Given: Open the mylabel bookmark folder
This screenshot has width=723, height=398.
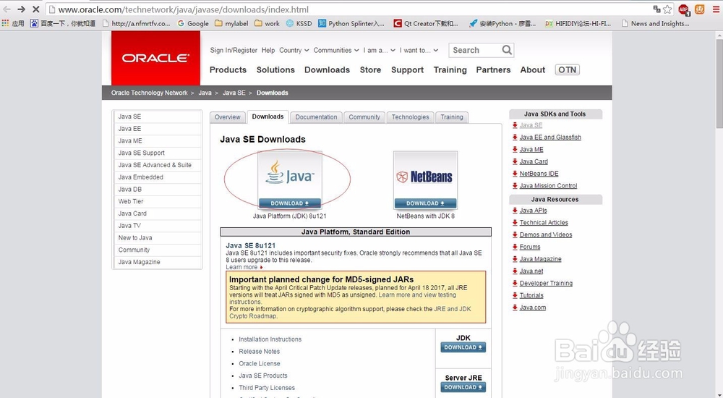Looking at the screenshot, I should [231, 23].
